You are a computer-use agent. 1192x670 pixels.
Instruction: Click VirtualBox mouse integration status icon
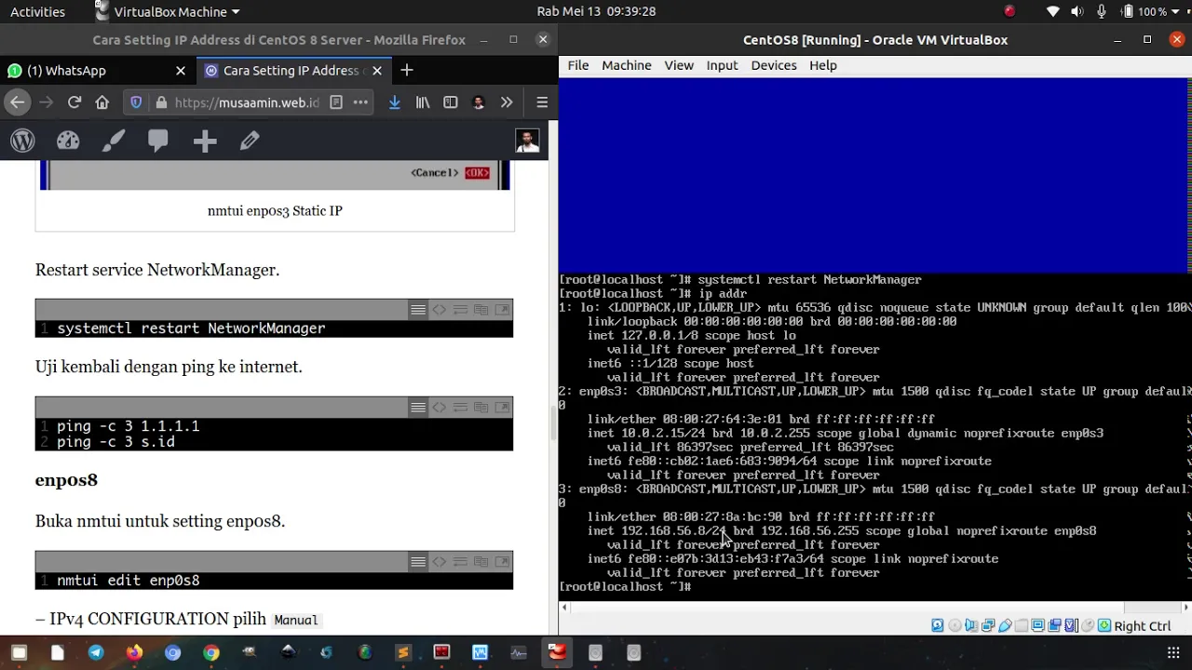pos(1088,625)
